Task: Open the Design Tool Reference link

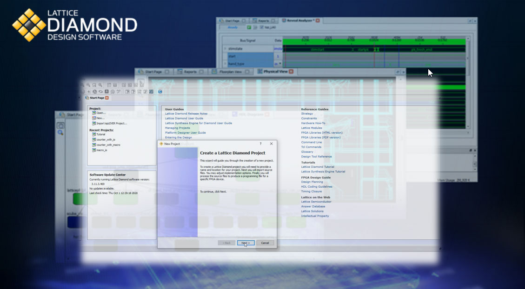Action: click(316, 157)
